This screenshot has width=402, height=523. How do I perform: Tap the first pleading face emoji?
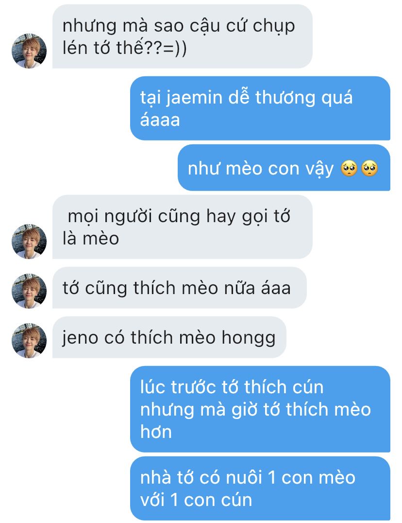[349, 168]
